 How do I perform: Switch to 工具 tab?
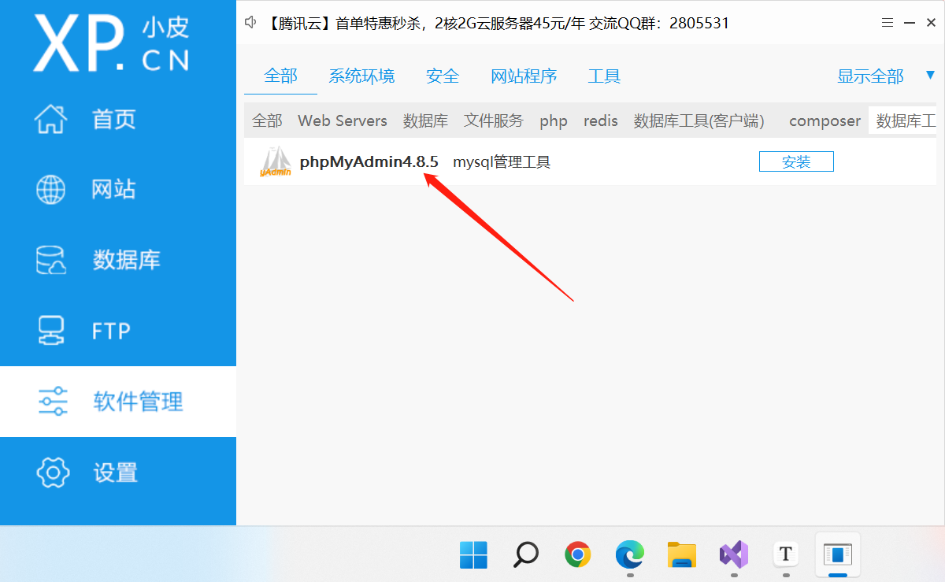tap(604, 76)
